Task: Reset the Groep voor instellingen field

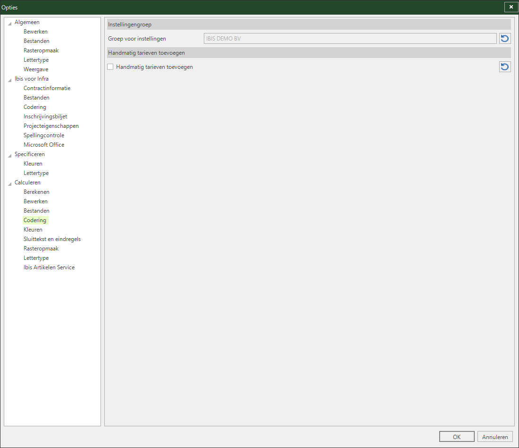Action: (x=505, y=38)
